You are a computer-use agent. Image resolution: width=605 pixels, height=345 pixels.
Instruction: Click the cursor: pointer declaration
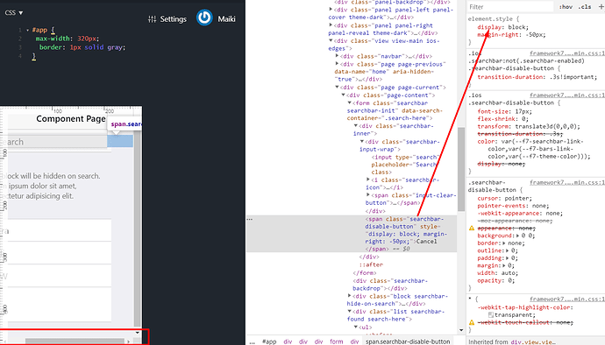coord(505,198)
